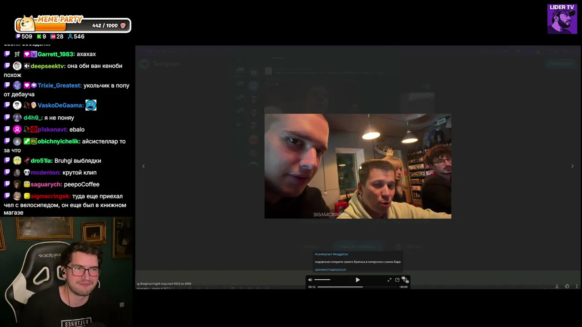Viewport: 582px width, 327px height.
Task: Click the SpongeBob avatar next to dro51la
Action: (17, 161)
